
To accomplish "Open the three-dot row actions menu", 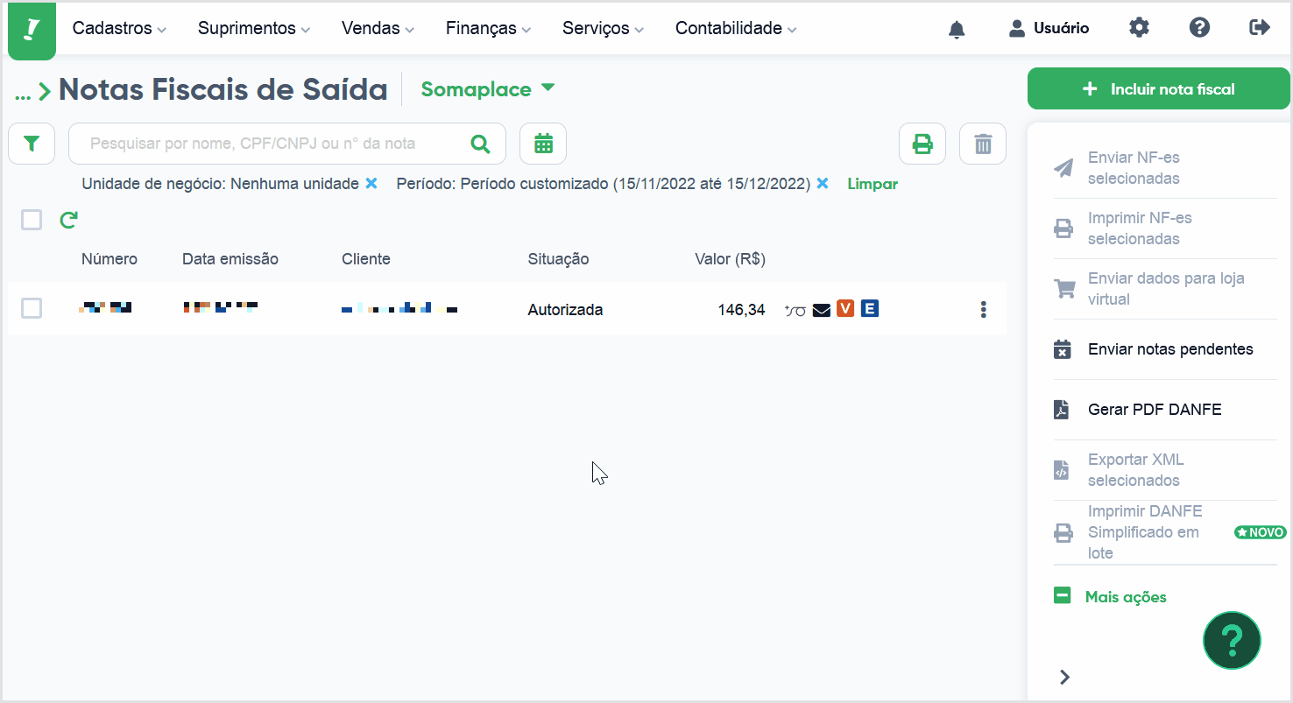I will (x=984, y=309).
